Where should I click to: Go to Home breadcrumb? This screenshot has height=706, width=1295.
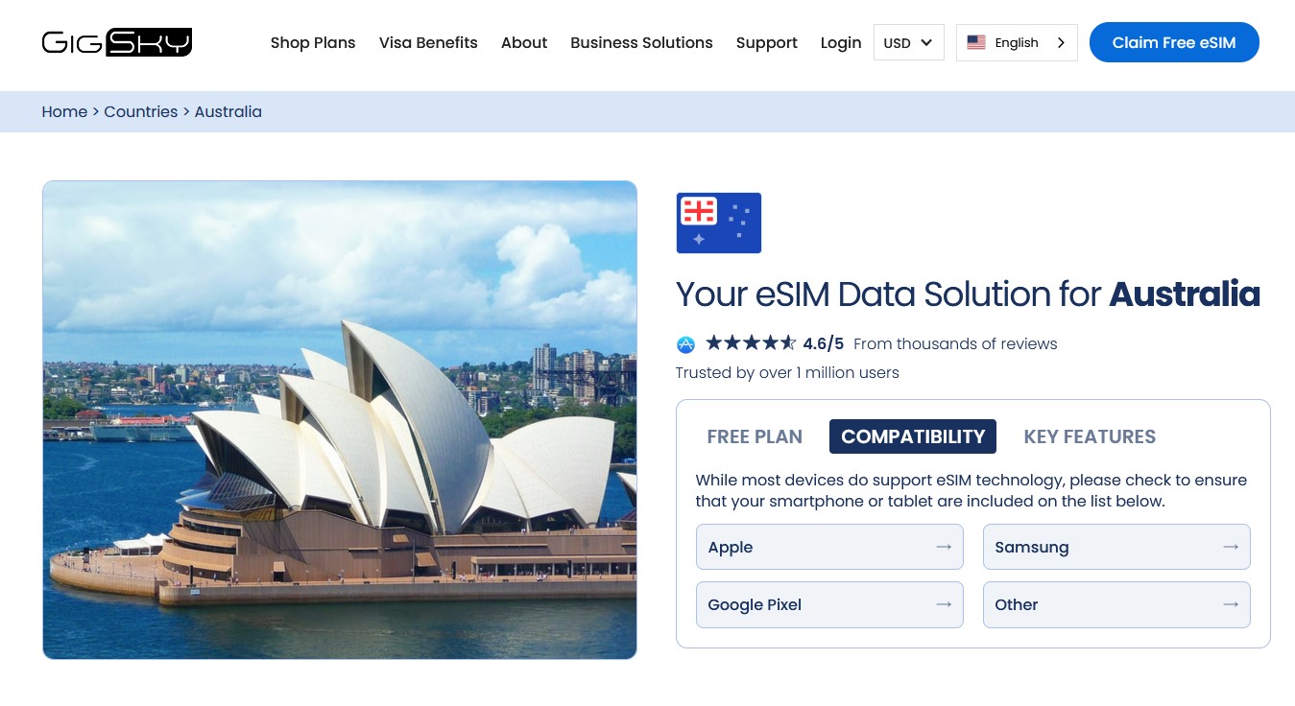(x=64, y=111)
